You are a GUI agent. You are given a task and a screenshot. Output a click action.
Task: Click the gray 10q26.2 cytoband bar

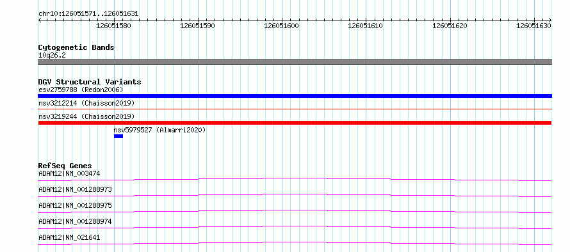(x=295, y=62)
